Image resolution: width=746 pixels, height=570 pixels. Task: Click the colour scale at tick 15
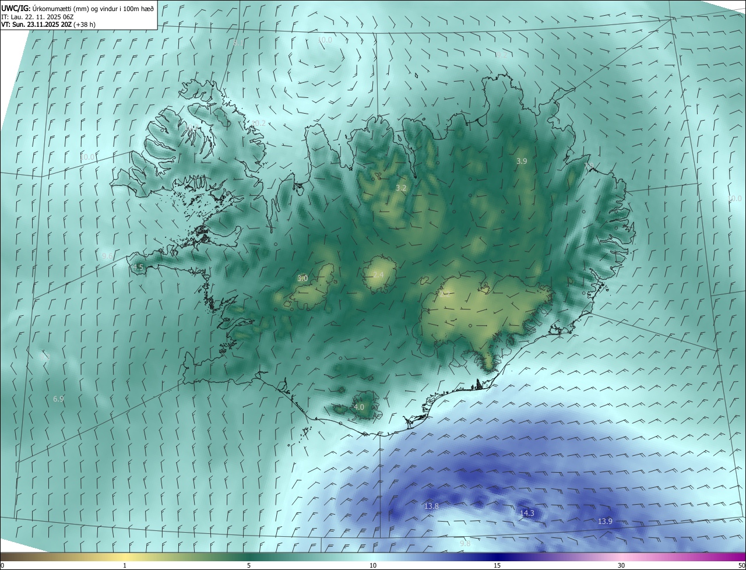point(497,565)
